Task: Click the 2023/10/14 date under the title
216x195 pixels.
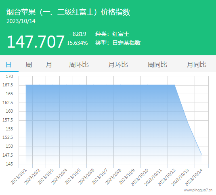Action: [21, 21]
